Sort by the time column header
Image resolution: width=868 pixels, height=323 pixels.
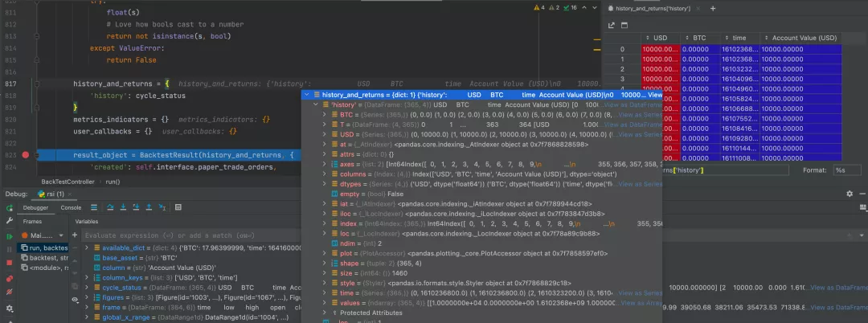739,38
